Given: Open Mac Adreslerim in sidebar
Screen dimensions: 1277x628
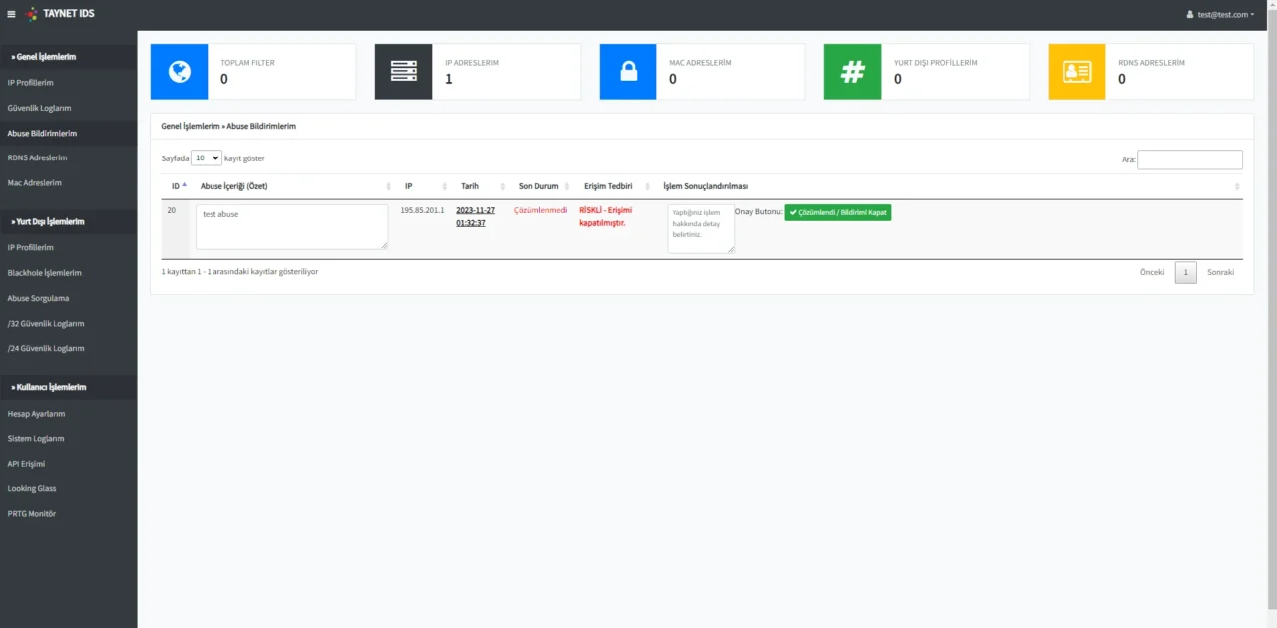Looking at the screenshot, I should 35,182.
